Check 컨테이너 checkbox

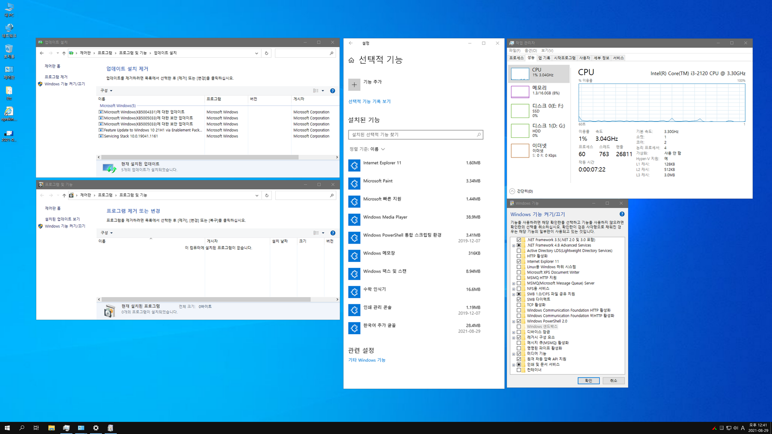click(x=519, y=370)
